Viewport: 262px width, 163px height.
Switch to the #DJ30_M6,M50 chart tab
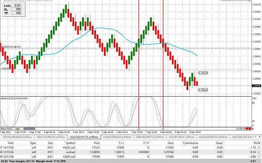click(17, 137)
